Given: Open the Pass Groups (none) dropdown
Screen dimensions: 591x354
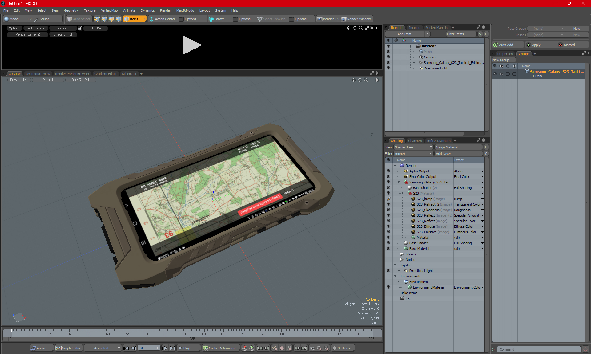Looking at the screenshot, I should coord(546,29).
